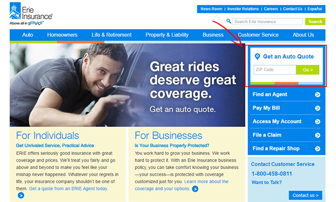
Task: Click the location pin icon beside Get an Auto Quote
Action: (257, 57)
